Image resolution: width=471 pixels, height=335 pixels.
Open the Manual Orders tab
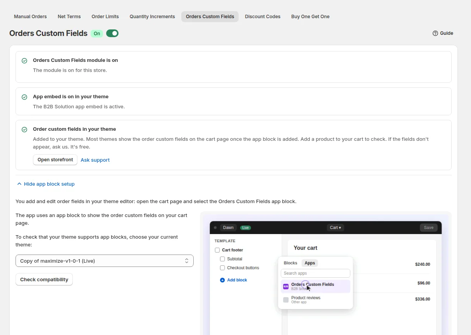point(30,17)
